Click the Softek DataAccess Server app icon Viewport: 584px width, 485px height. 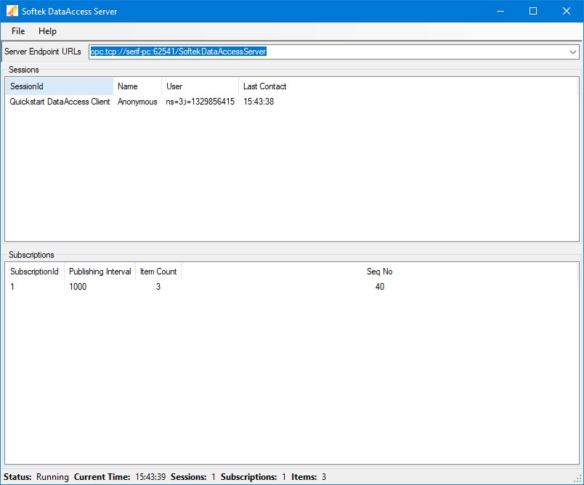pos(12,11)
